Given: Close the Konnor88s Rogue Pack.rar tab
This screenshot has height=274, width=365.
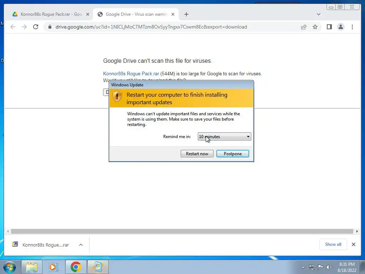Looking at the screenshot, I should click(88, 14).
